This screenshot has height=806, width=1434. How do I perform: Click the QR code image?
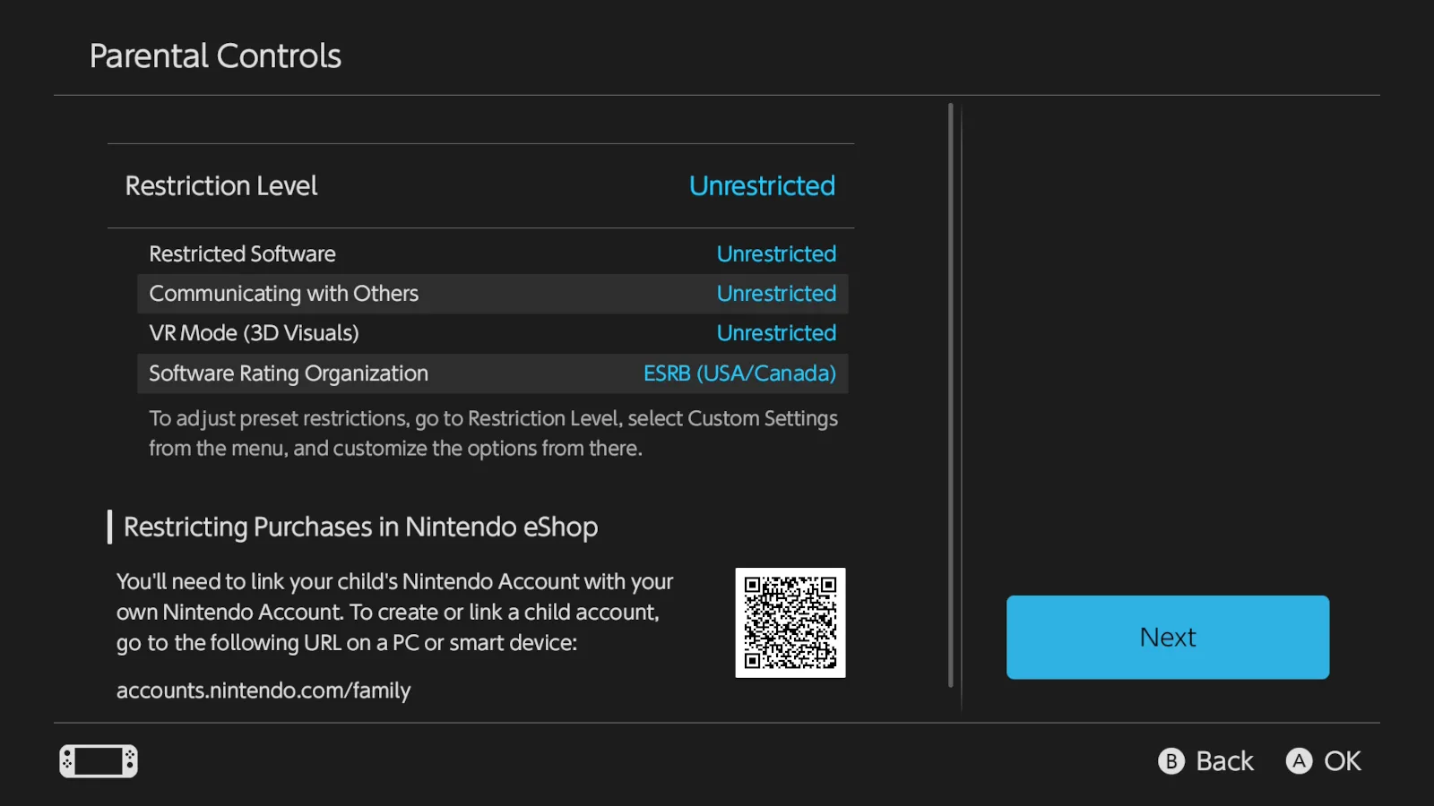pos(790,622)
